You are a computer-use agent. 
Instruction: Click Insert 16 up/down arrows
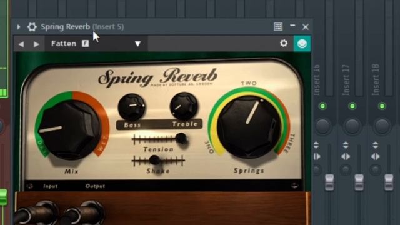pyautogui.click(x=316, y=145)
